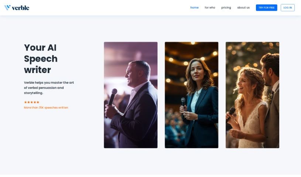
Task: Open the photo of man in suit speaking
Action: (x=131, y=95)
